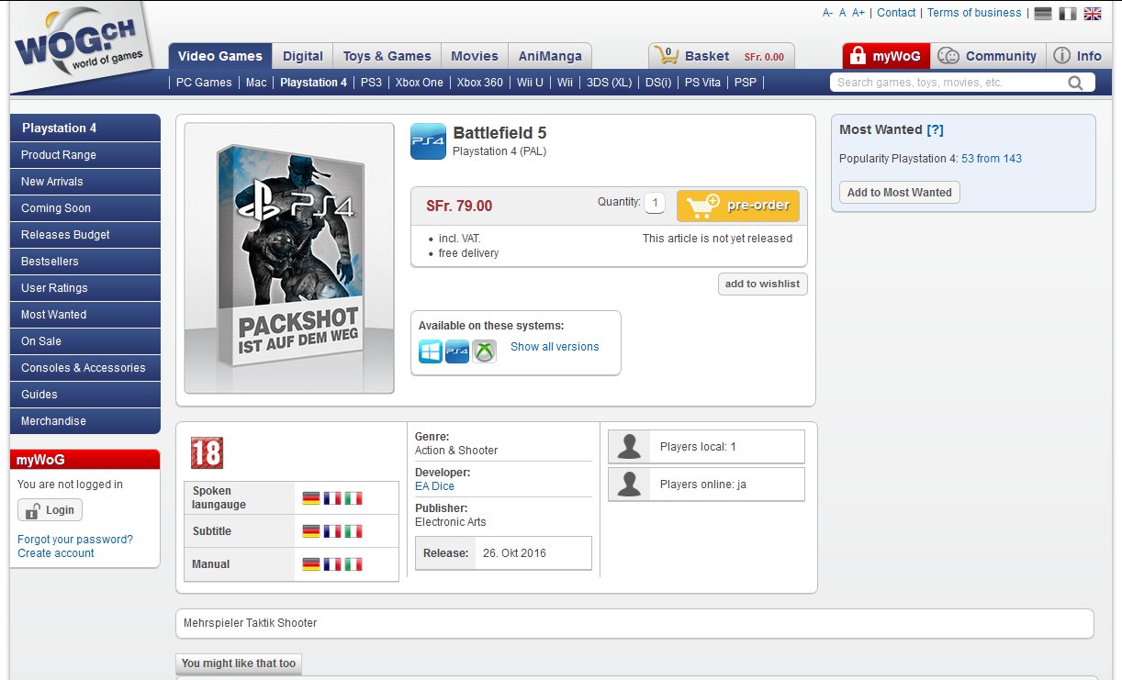Image resolution: width=1122 pixels, height=680 pixels.
Task: Open Forgot your password link
Action: click(75, 540)
